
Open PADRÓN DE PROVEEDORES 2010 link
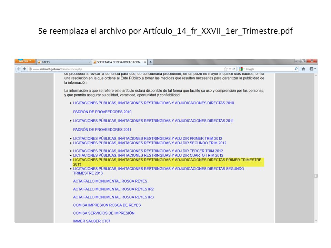click(x=102, y=112)
